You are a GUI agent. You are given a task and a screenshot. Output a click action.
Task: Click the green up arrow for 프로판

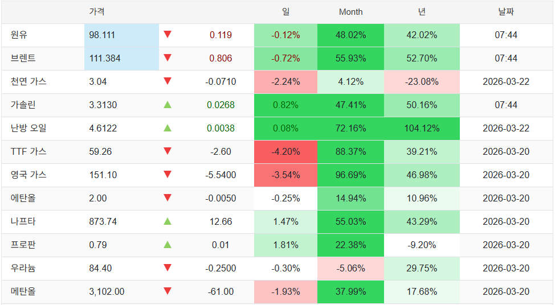pyautogui.click(x=168, y=245)
